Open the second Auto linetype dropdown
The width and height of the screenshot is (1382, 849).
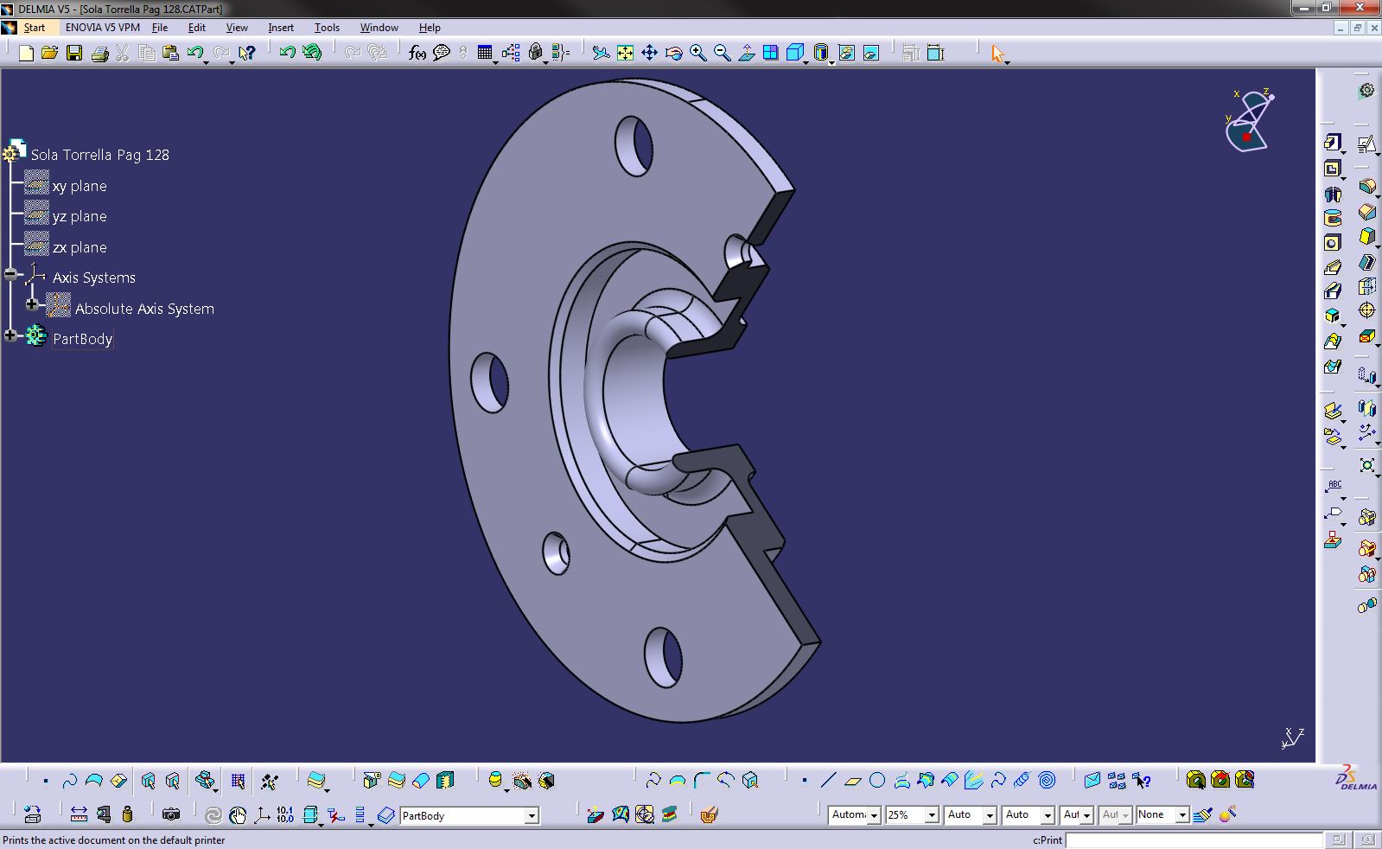(1048, 815)
